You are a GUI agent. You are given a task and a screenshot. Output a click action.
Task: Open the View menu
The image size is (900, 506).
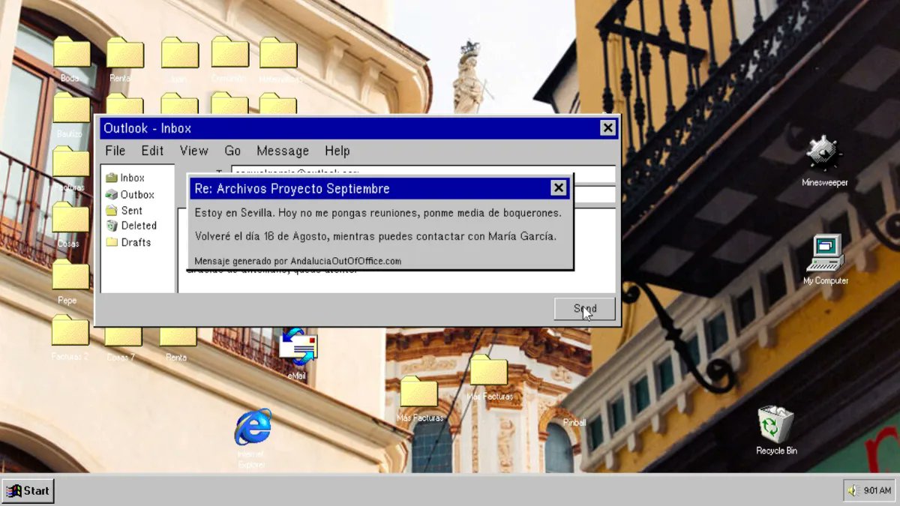point(193,151)
